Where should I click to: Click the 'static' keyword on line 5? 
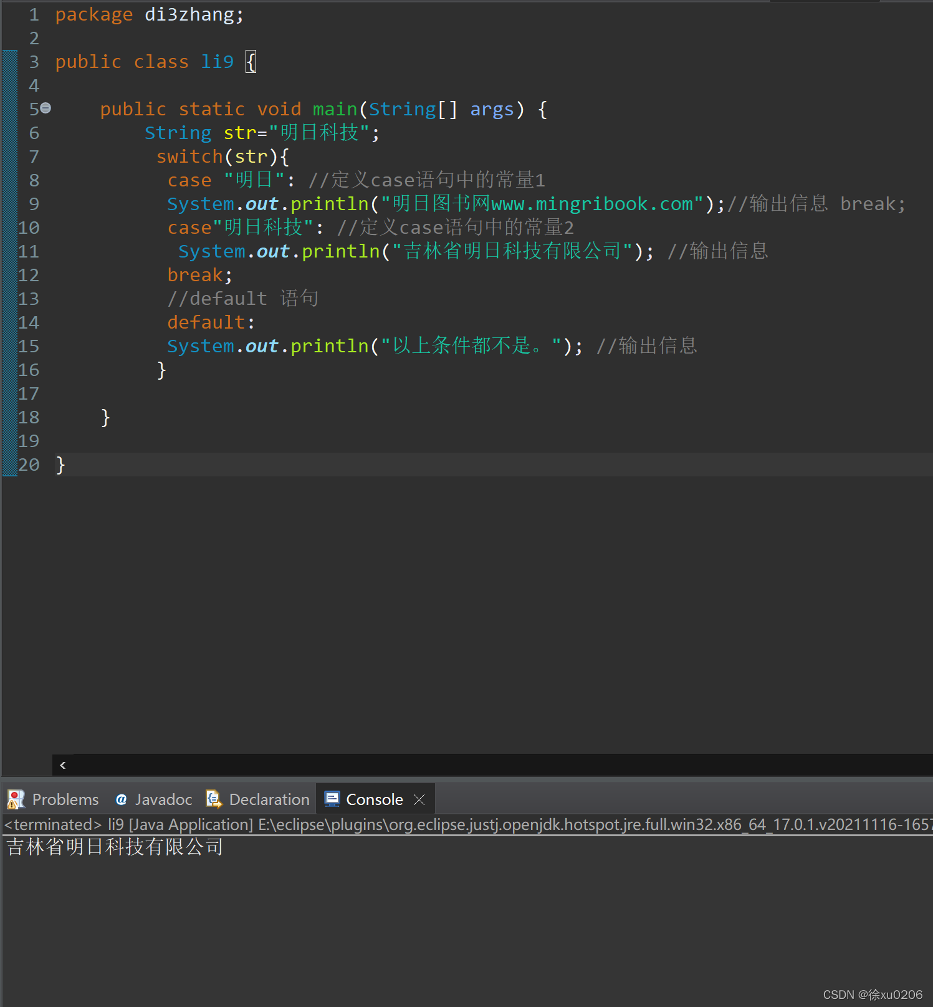[x=211, y=109]
